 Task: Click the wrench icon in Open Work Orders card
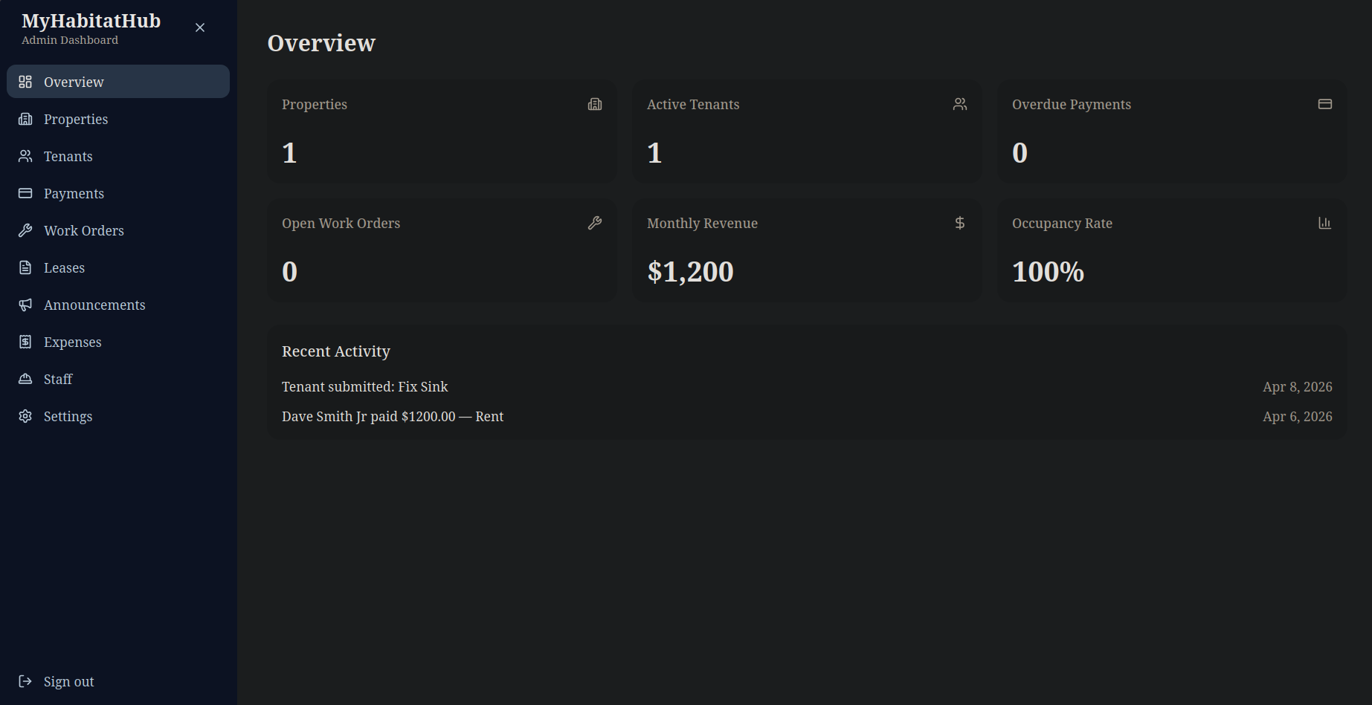point(595,223)
